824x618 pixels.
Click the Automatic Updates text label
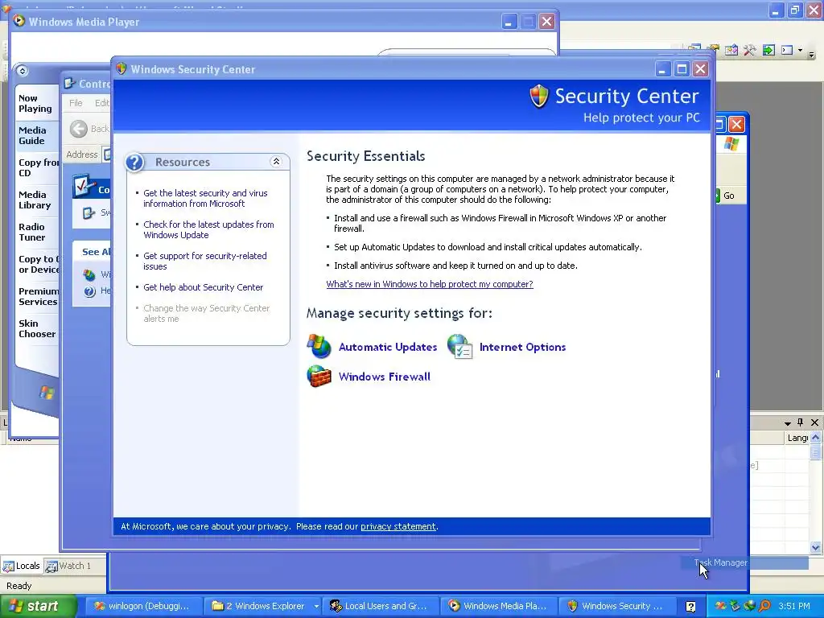pos(388,347)
